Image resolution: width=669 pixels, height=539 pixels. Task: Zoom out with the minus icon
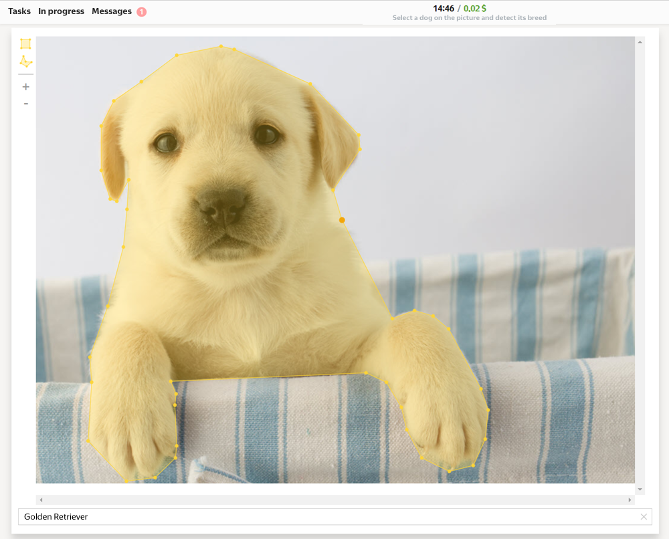(26, 104)
